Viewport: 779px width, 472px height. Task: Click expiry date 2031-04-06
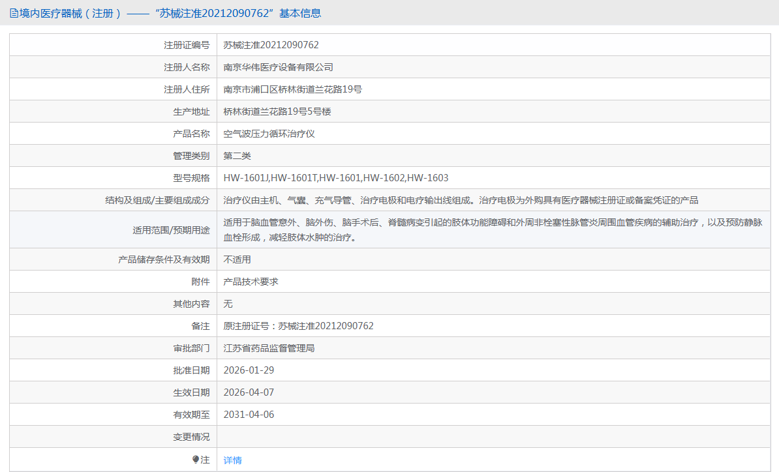tap(249, 415)
